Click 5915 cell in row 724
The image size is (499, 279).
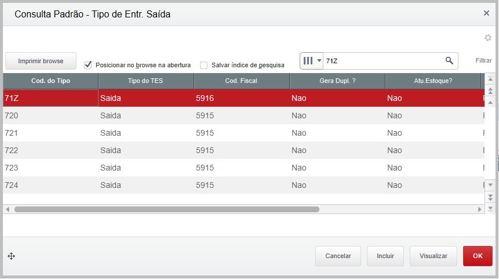click(x=242, y=185)
